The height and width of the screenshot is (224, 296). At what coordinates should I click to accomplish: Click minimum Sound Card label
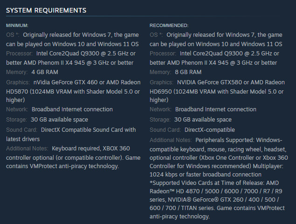21,130
